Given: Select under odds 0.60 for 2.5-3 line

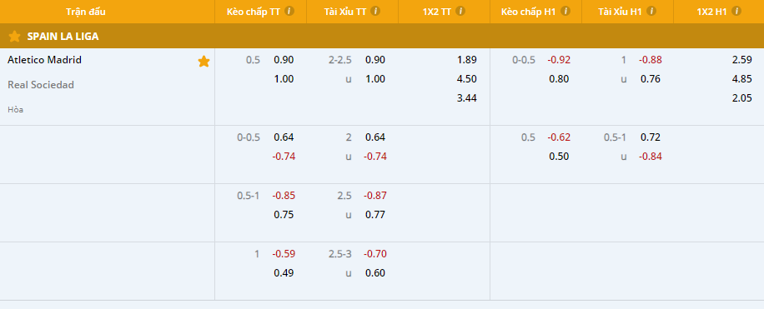Looking at the screenshot, I should (x=375, y=273).
